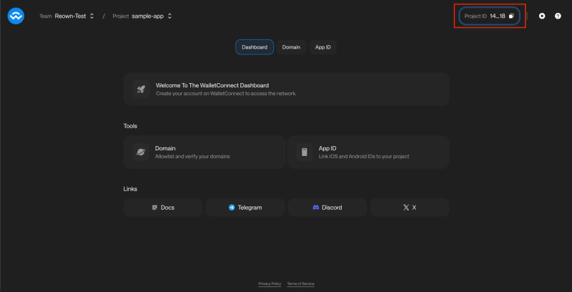Open the Discord link button

pos(327,208)
